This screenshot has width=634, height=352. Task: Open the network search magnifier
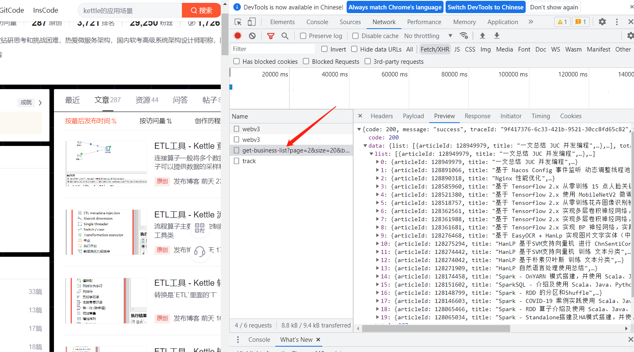tap(285, 36)
